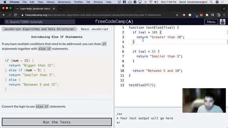This screenshot has width=228, height=128.
Task: Click the freeCodeCamp user avatar
Action: point(222,22)
